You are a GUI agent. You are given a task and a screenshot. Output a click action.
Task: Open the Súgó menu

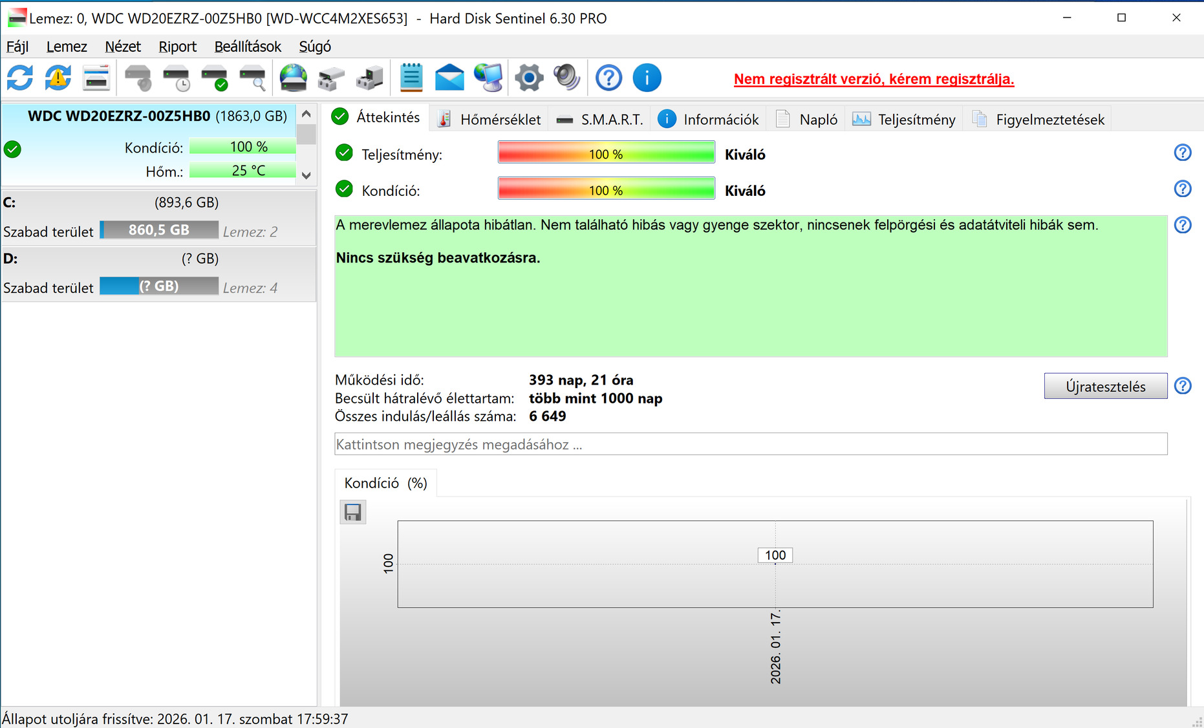(x=315, y=47)
